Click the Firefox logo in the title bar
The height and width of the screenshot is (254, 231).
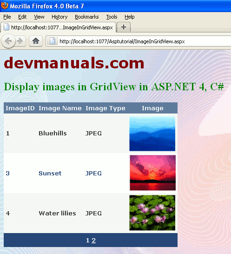(5, 6)
